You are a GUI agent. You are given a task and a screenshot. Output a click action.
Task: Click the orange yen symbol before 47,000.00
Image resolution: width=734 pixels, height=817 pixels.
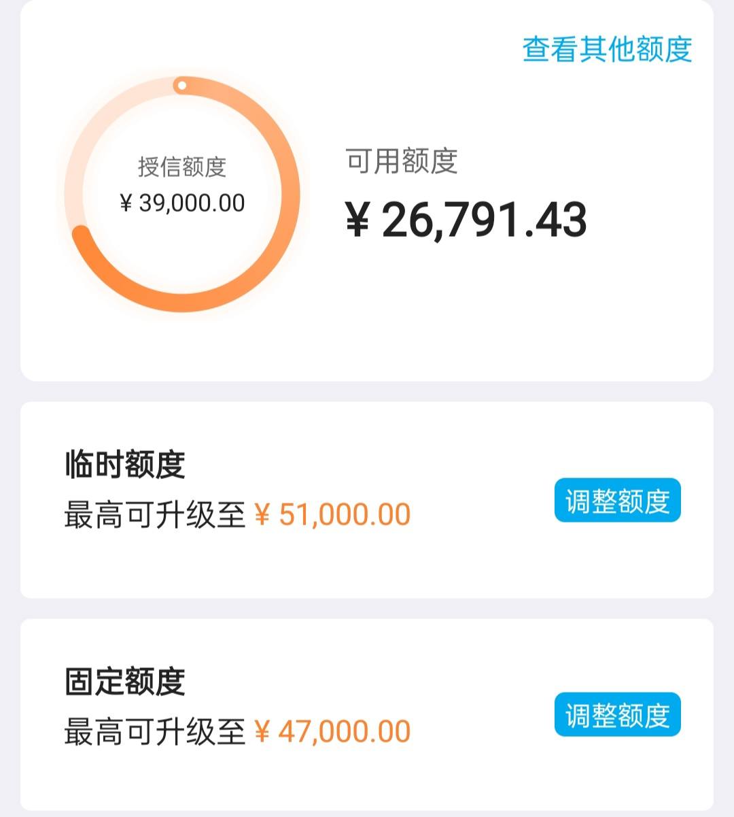tap(262, 732)
